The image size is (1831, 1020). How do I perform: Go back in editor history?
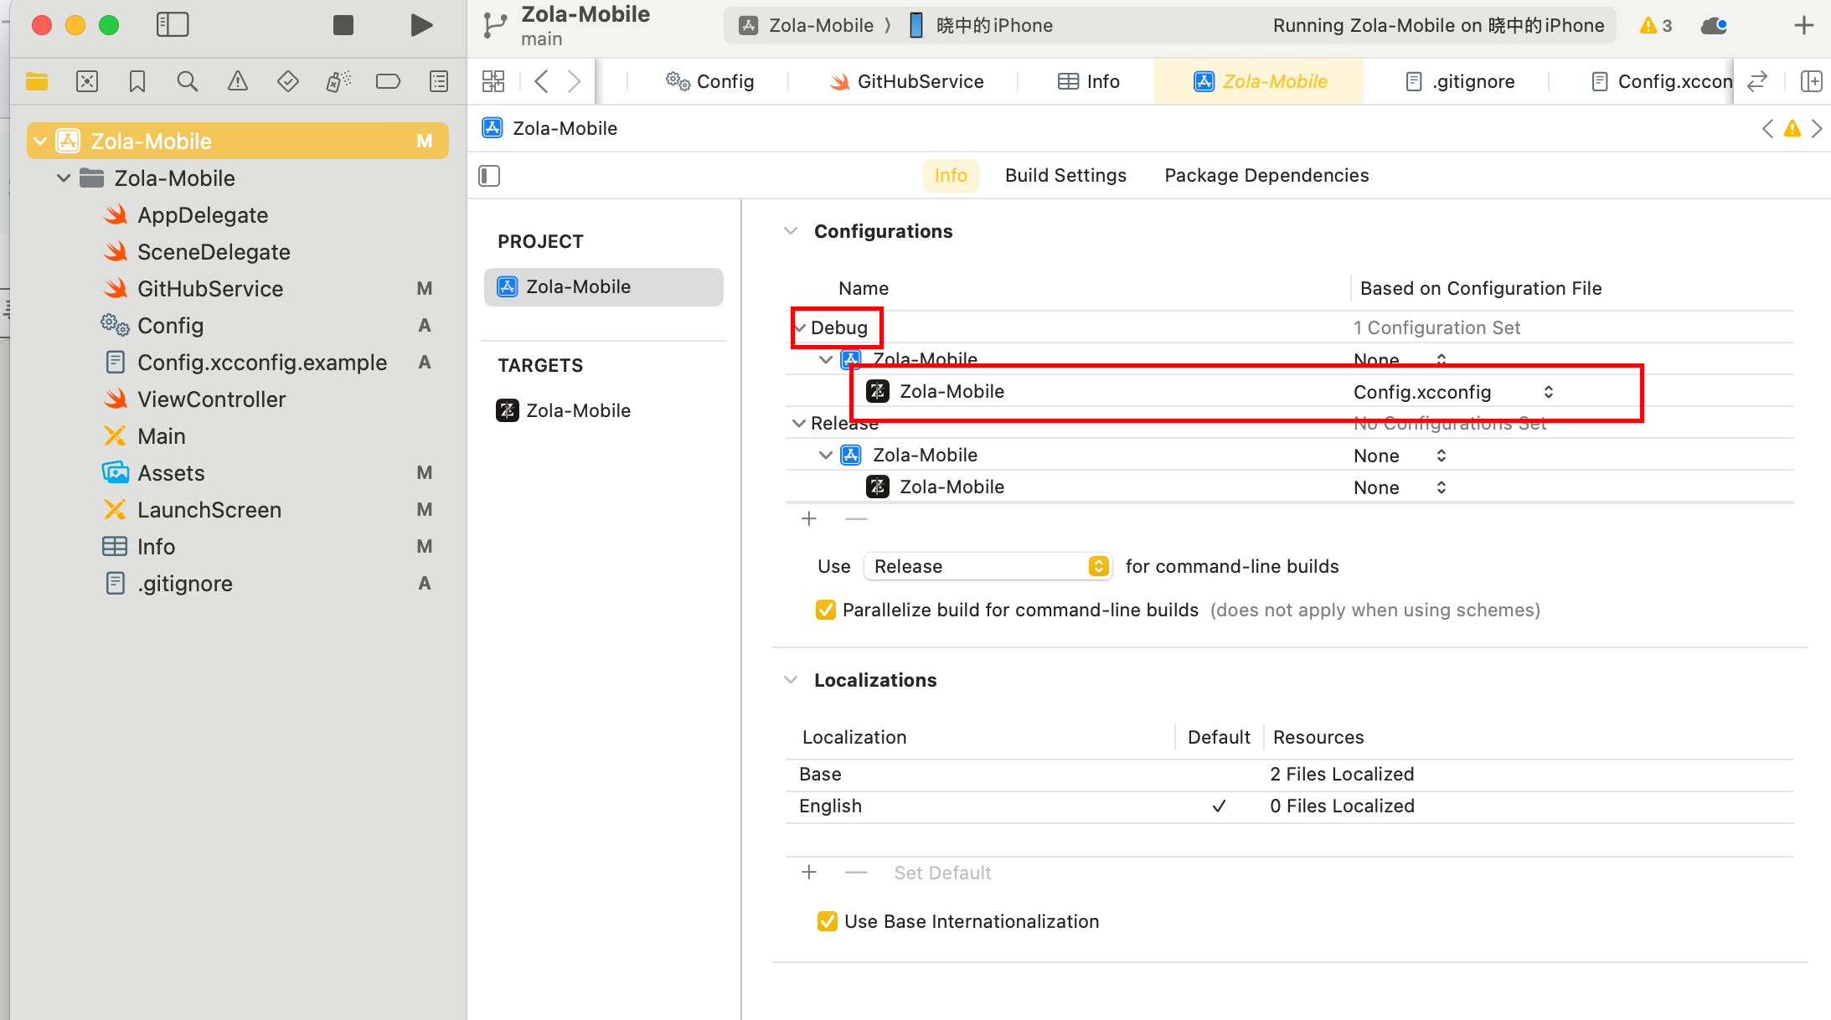click(541, 81)
